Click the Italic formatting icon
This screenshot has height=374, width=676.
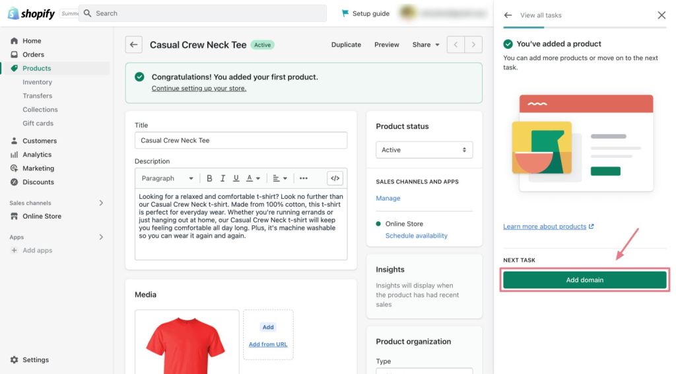pyautogui.click(x=222, y=178)
